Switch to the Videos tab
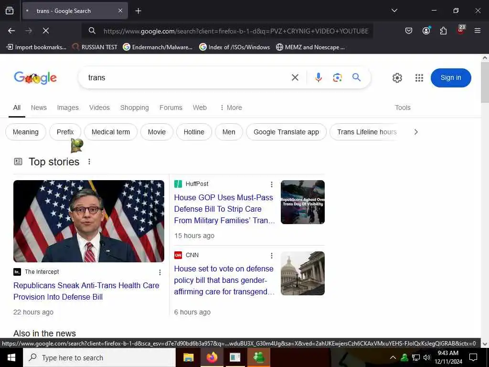 click(99, 108)
